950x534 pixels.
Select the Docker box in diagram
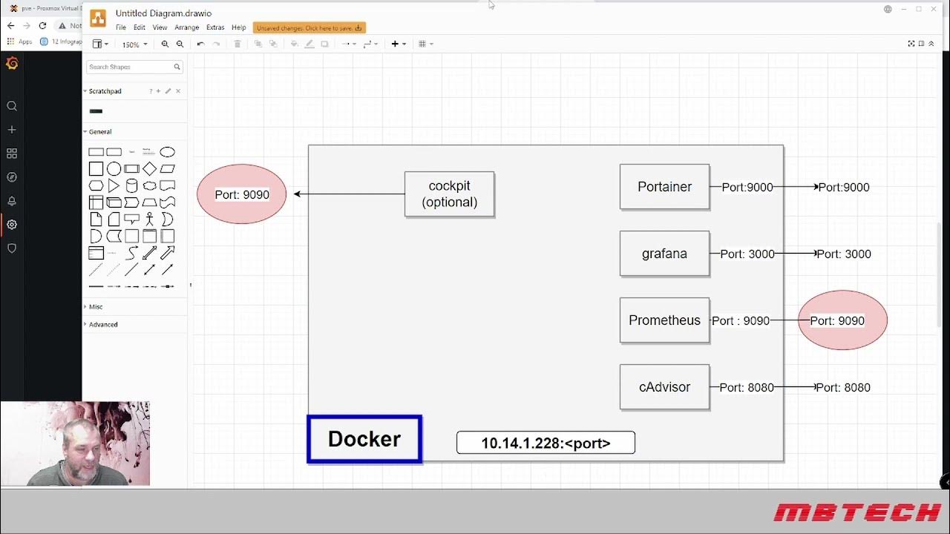(364, 439)
